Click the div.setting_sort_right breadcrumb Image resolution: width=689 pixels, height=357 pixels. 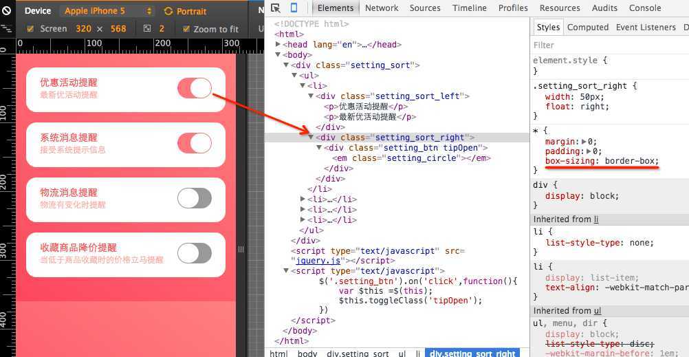coord(472,353)
